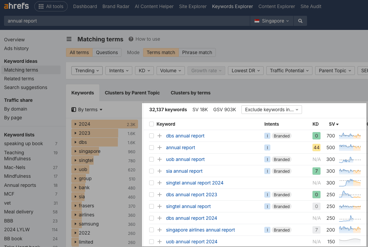Click the annual report search input field
The image size is (368, 247).
[x=126, y=21]
